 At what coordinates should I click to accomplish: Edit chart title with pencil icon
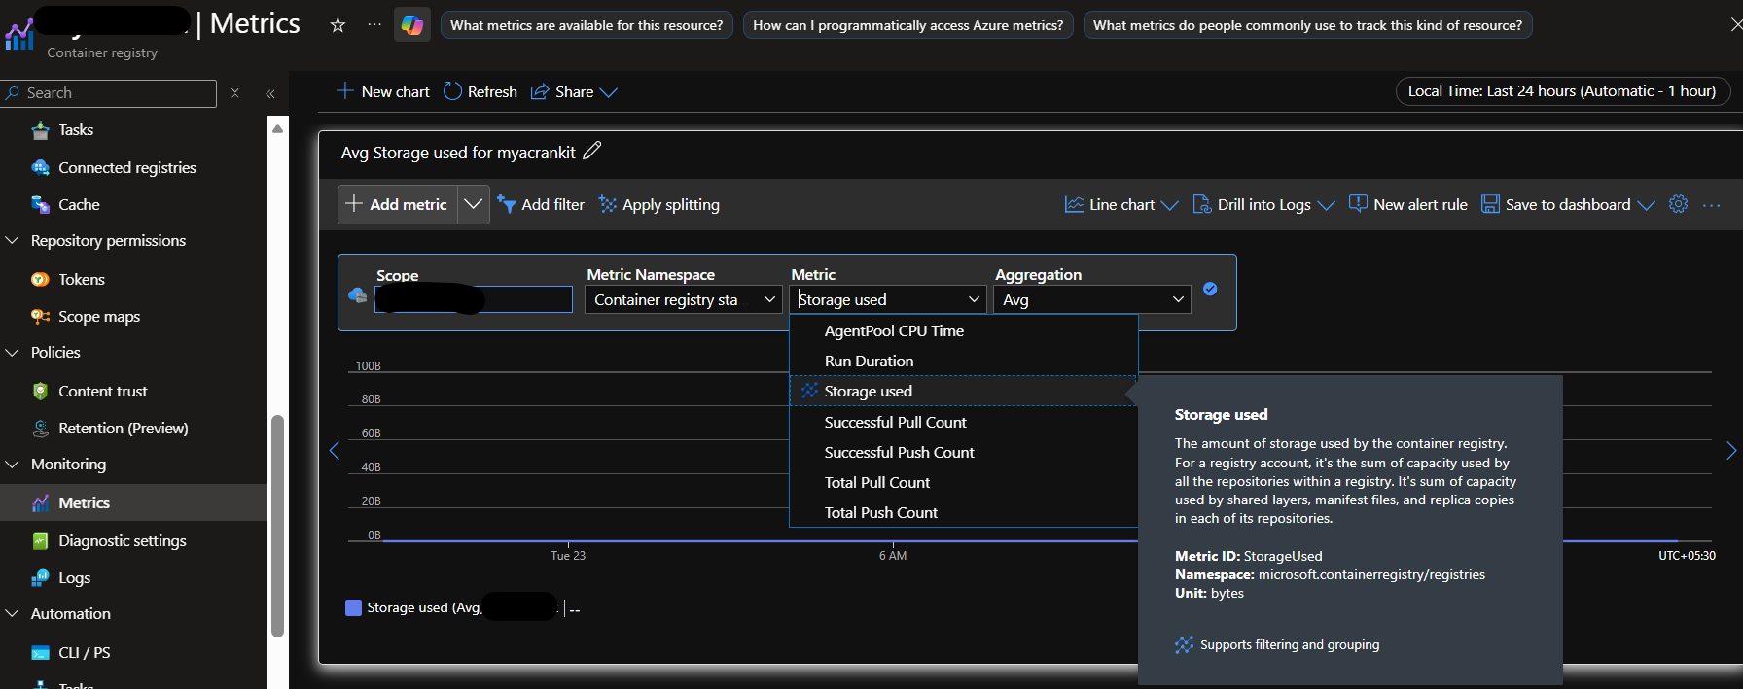pos(592,151)
